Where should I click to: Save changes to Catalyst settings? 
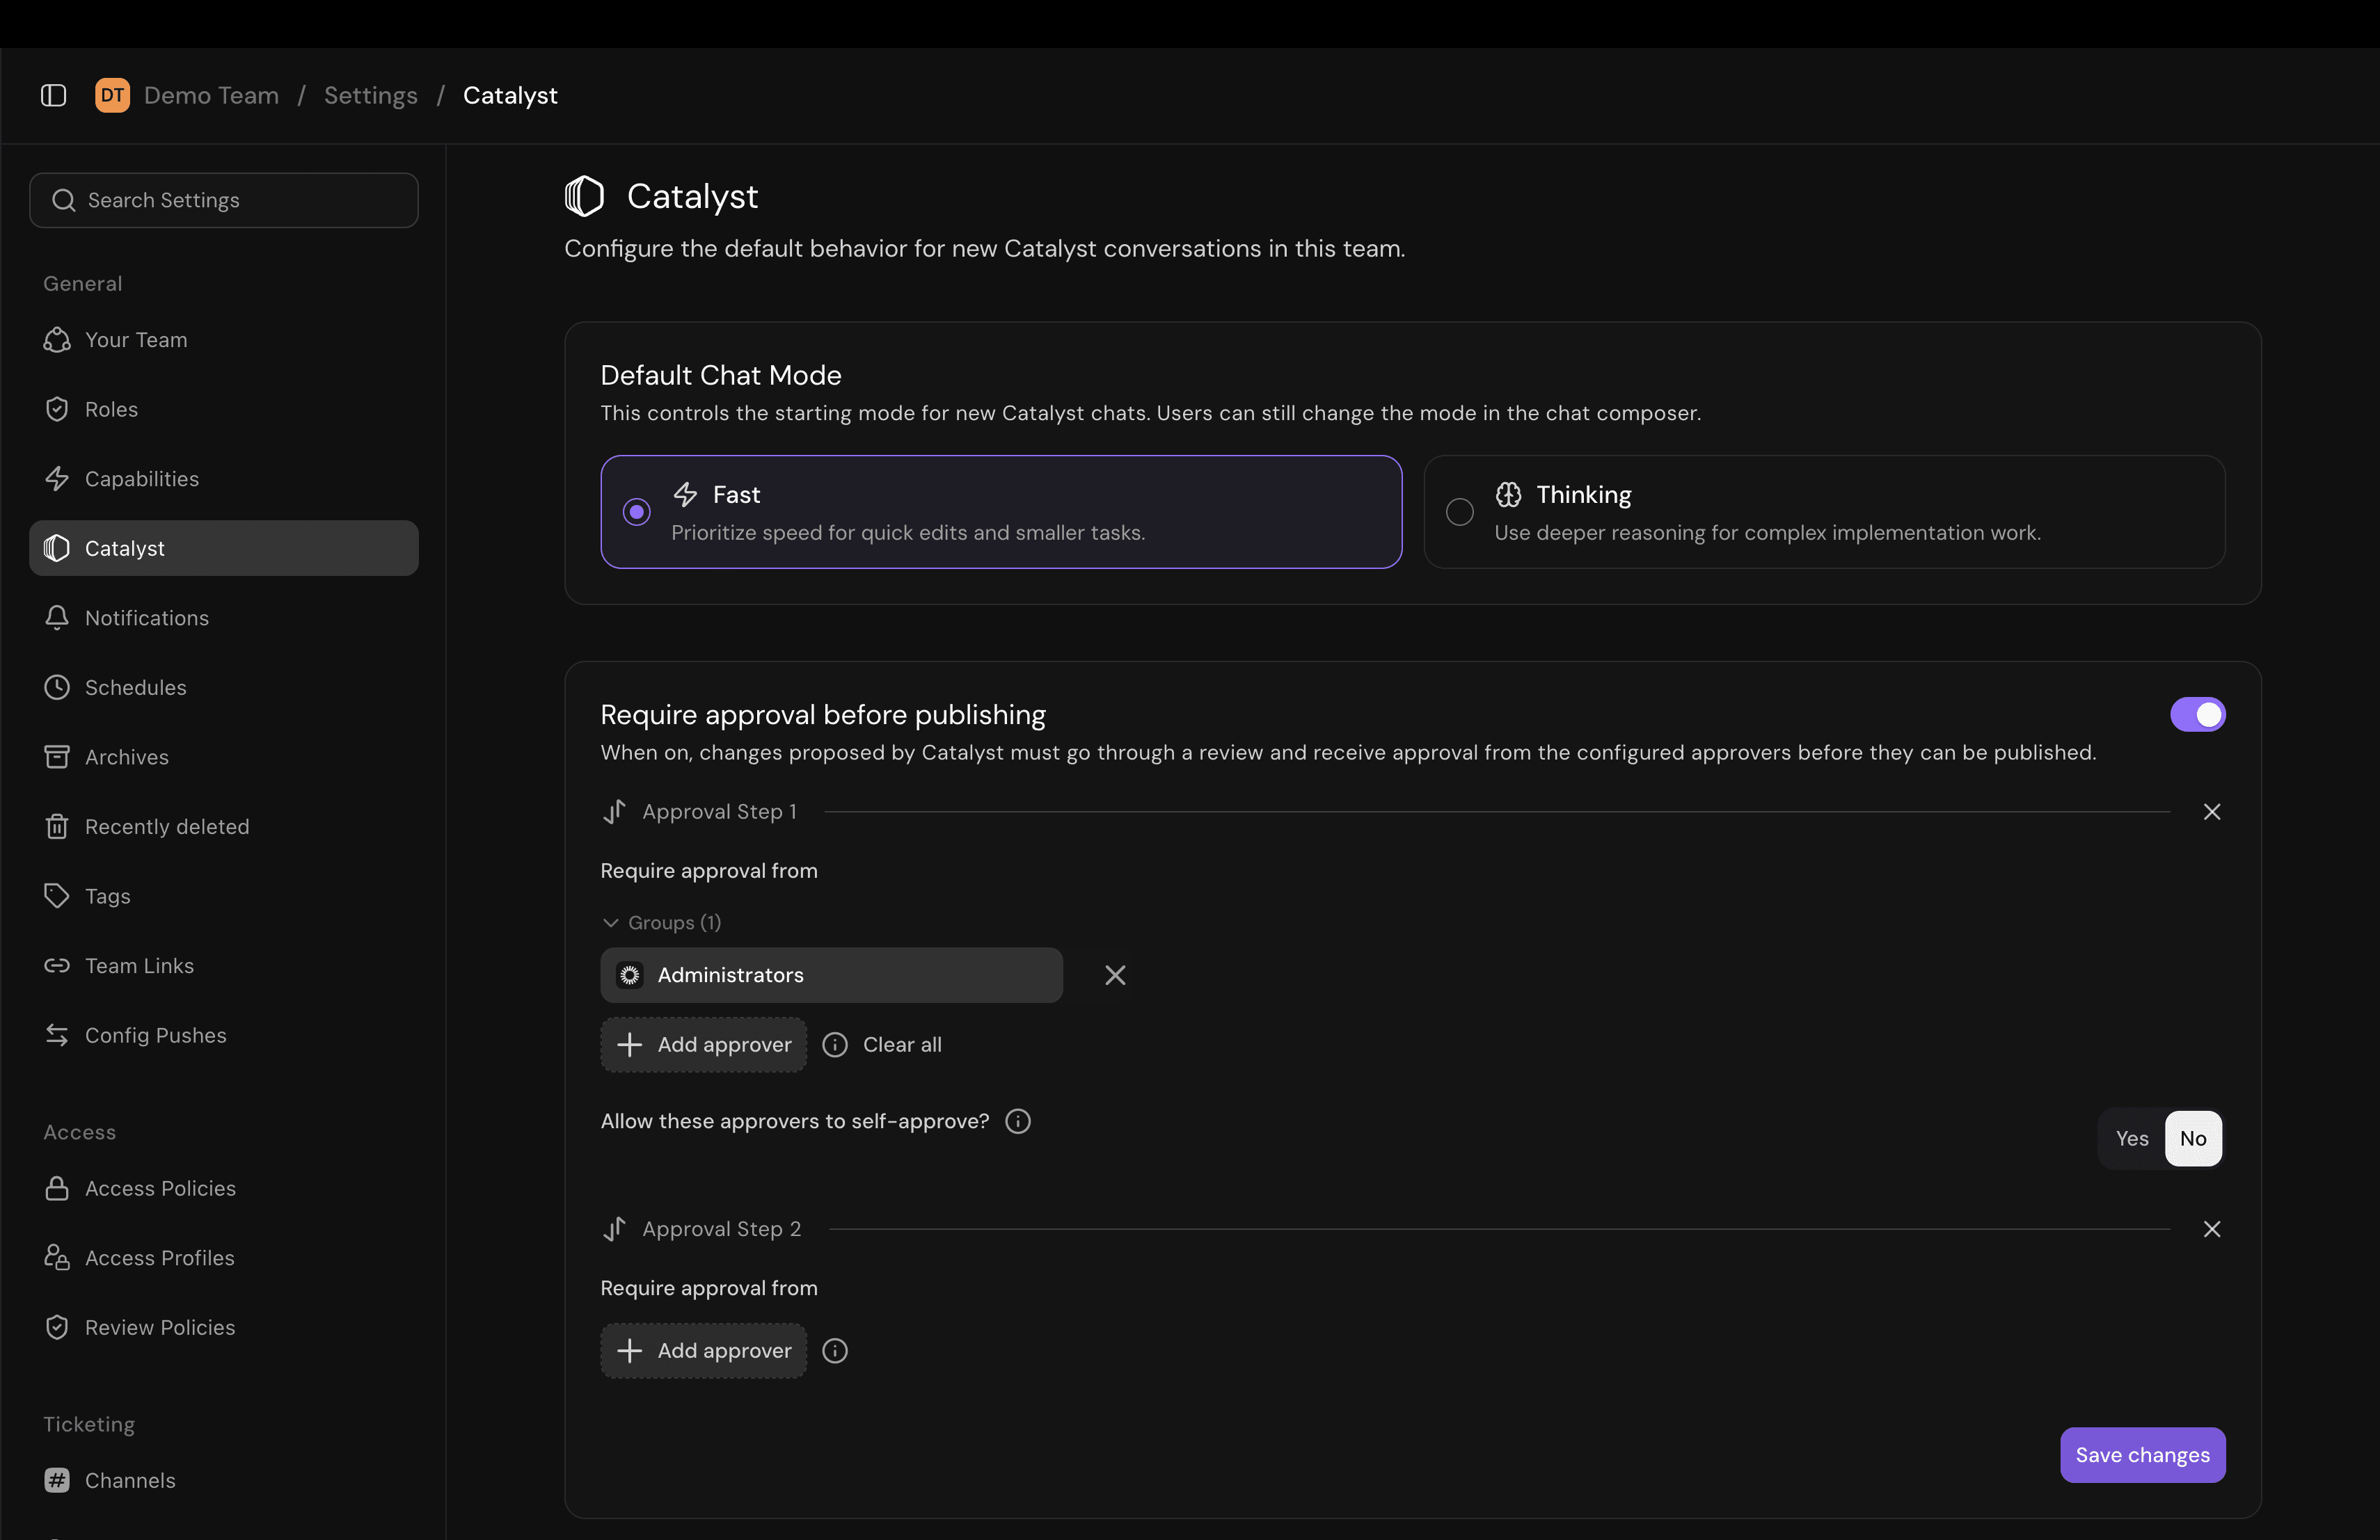(x=2142, y=1454)
